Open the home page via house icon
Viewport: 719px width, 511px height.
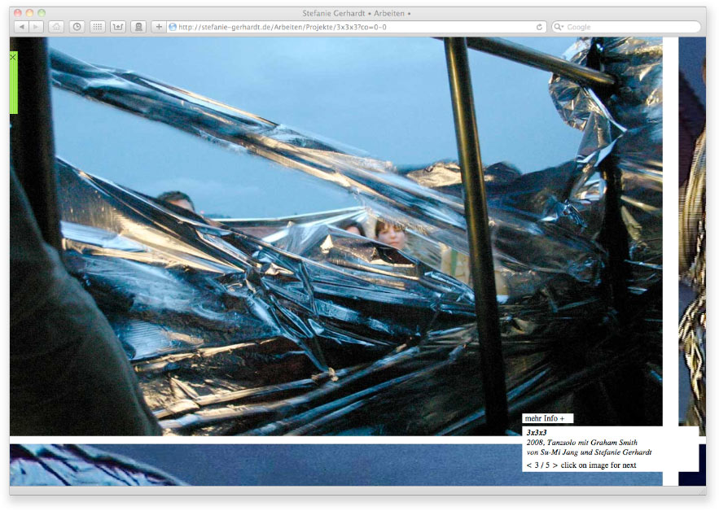[x=56, y=27]
